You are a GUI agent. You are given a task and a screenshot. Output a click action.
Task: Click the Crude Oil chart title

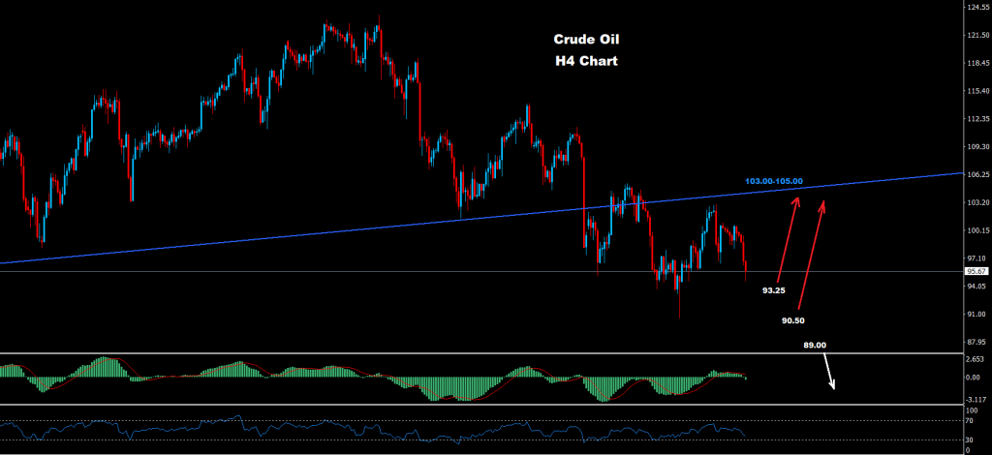585,39
